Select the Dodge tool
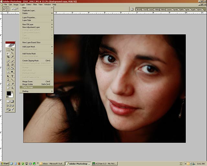This screenshot has width=207, height=166. [12, 72]
